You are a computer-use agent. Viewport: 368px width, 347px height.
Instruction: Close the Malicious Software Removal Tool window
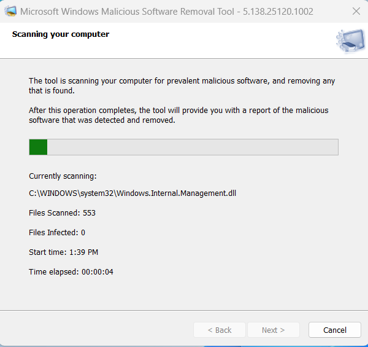click(356, 11)
